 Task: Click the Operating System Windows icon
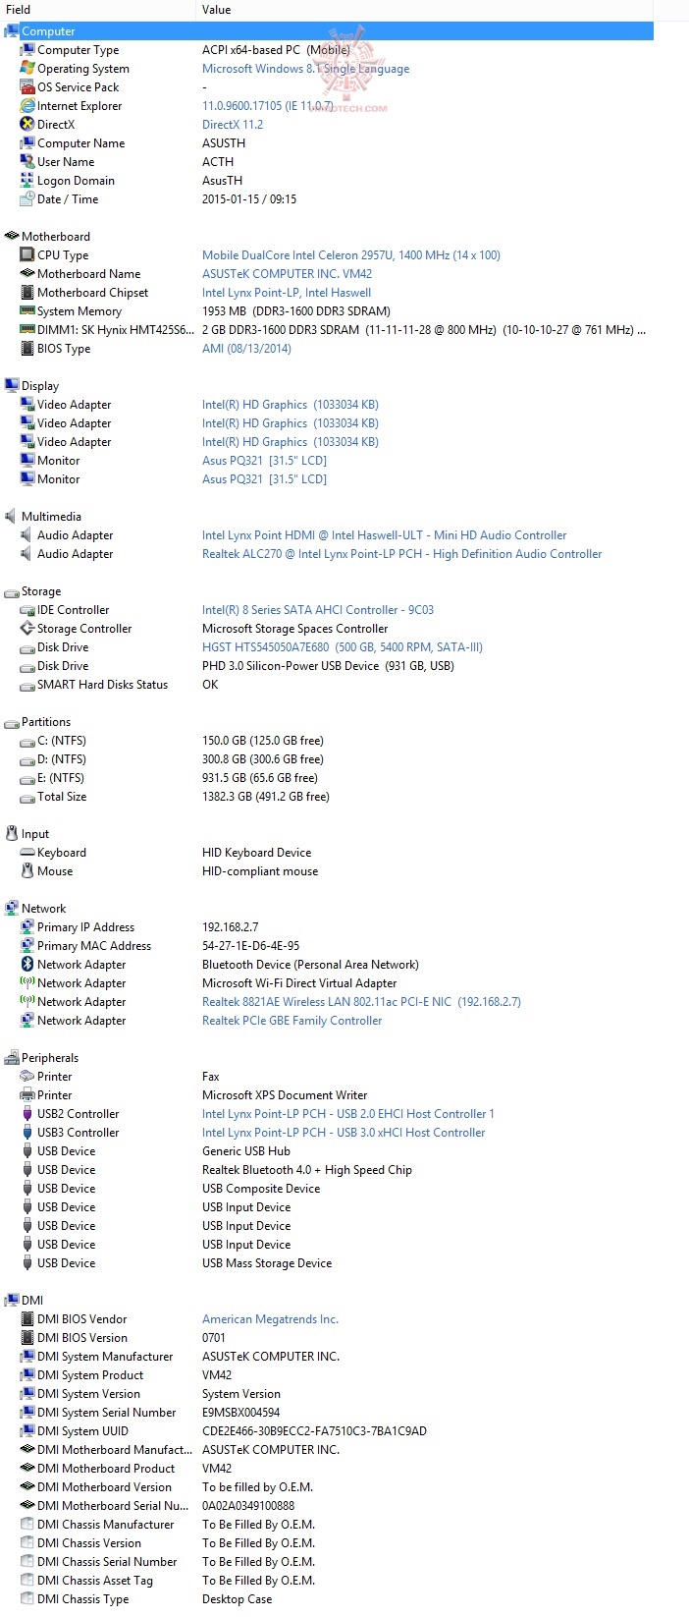27,69
